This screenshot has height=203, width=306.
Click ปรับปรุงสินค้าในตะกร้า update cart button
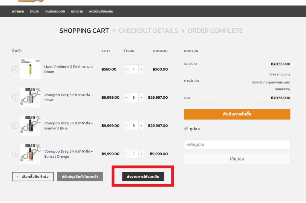tap(80, 177)
